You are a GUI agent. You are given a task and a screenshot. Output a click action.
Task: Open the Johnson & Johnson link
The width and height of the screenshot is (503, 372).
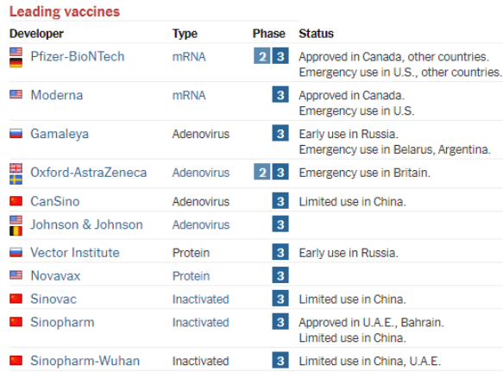click(x=86, y=224)
